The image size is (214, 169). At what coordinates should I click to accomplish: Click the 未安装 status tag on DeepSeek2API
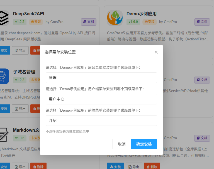(36, 22)
